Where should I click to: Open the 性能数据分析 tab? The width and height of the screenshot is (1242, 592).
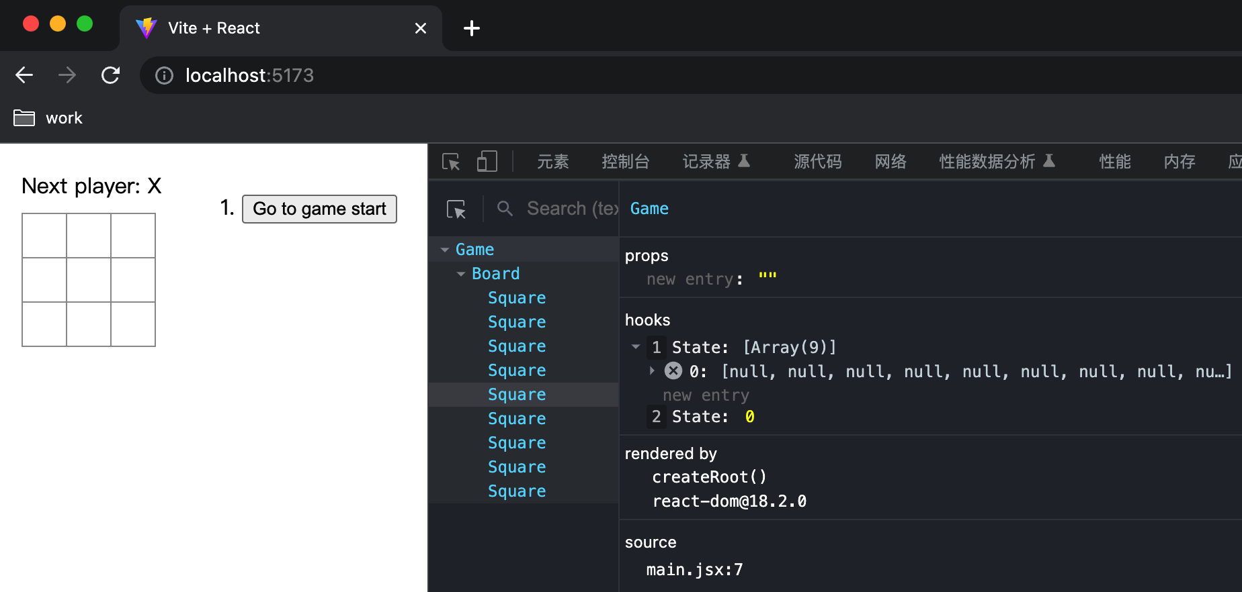click(x=997, y=162)
